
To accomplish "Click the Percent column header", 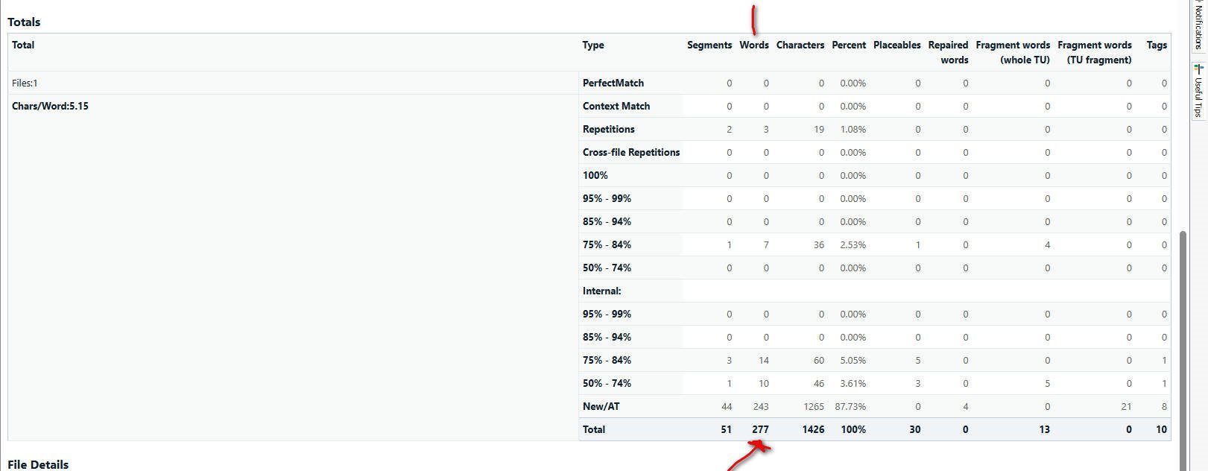I will (848, 45).
